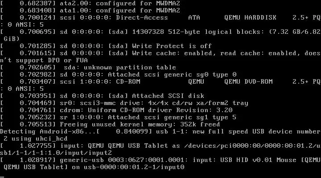Click 'QEMU QEMU USB Tablet' input line
The height and width of the screenshot is (178, 321).
click(160, 150)
